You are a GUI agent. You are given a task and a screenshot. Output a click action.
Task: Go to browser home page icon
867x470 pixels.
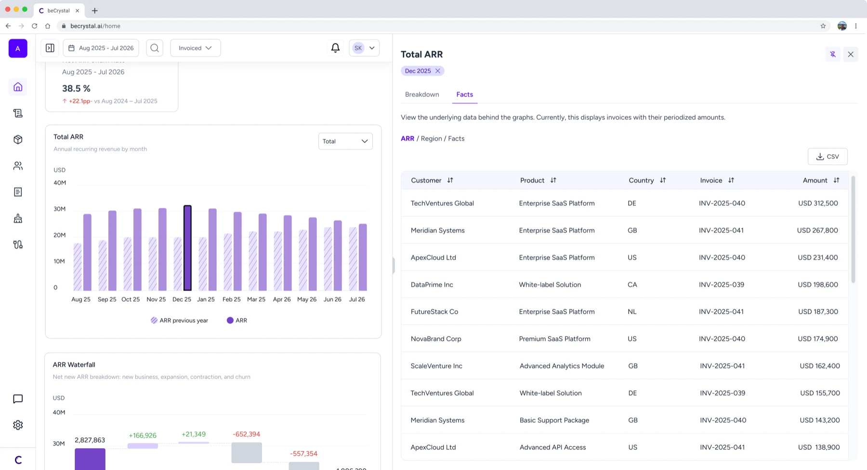(x=48, y=26)
